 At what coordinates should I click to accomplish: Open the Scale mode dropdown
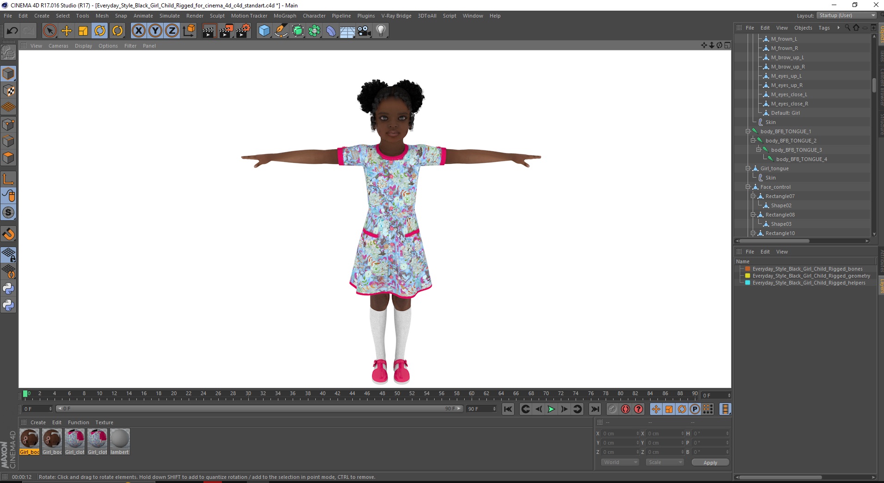coord(664,462)
